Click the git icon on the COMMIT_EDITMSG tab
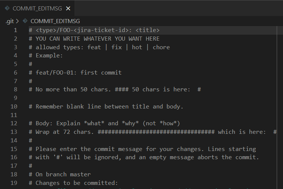283x189 pixels. coord(7,8)
